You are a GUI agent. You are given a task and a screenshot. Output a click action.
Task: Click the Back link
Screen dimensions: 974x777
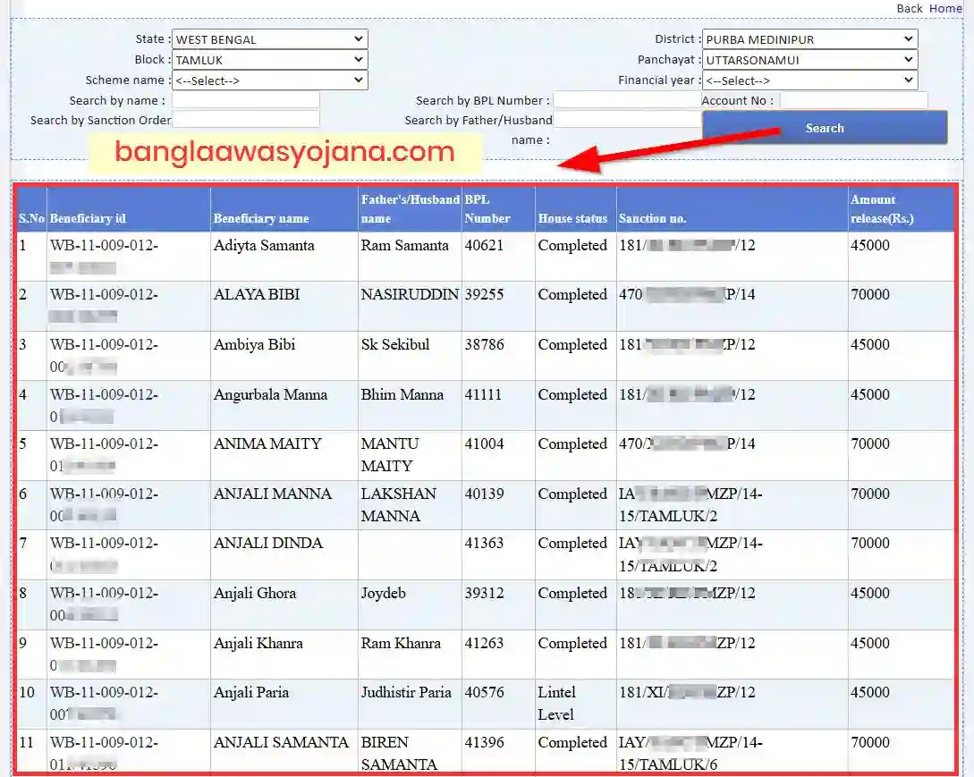click(910, 8)
